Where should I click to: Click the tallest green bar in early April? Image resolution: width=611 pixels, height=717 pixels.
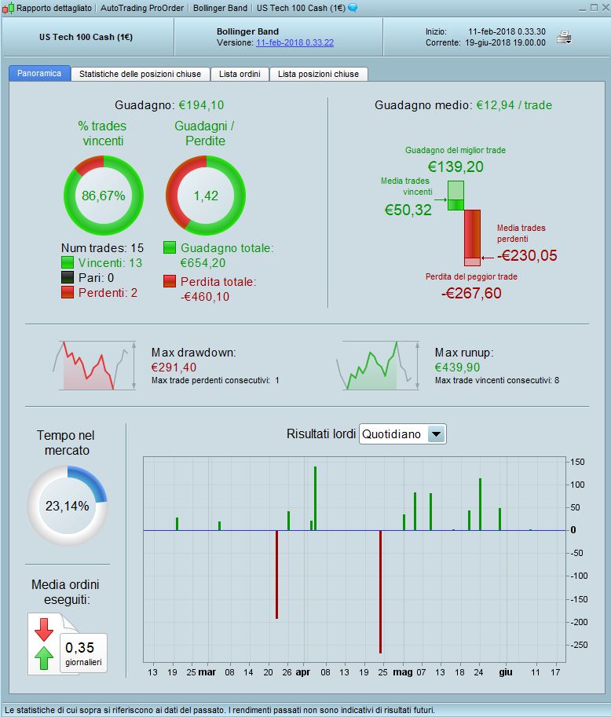315,499
